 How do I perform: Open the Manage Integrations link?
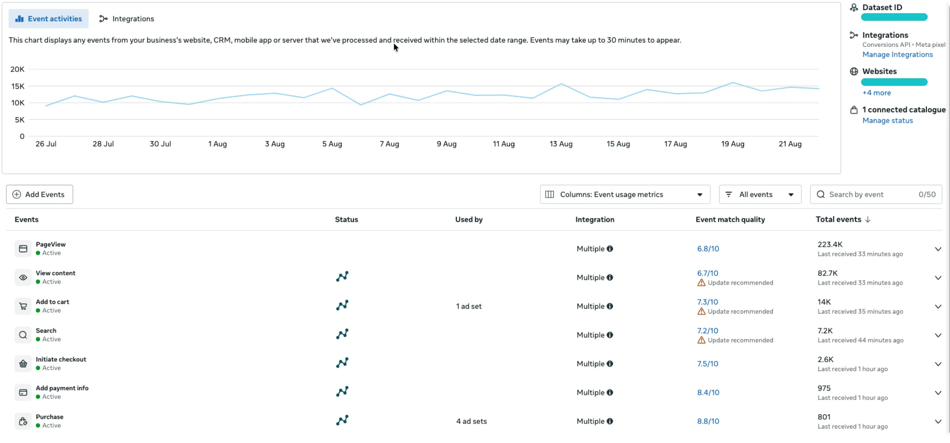tap(897, 54)
